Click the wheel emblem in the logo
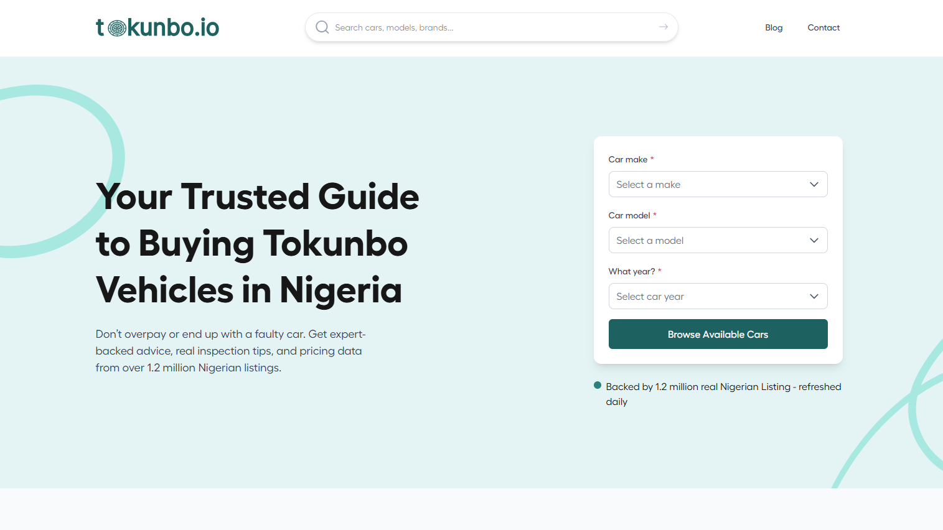 click(117, 28)
